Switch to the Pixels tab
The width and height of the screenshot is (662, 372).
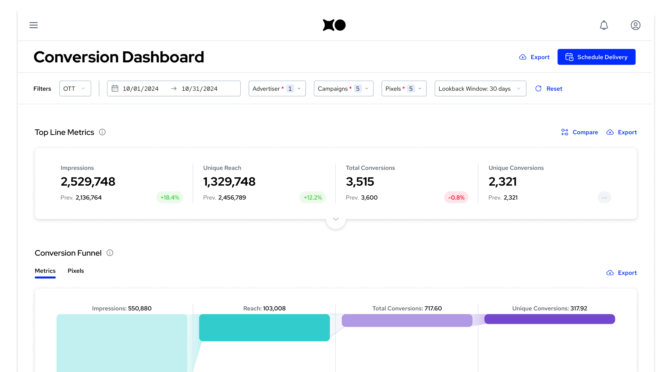[x=76, y=271]
